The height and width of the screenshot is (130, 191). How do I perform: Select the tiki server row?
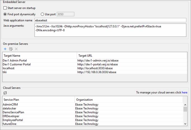95,72
